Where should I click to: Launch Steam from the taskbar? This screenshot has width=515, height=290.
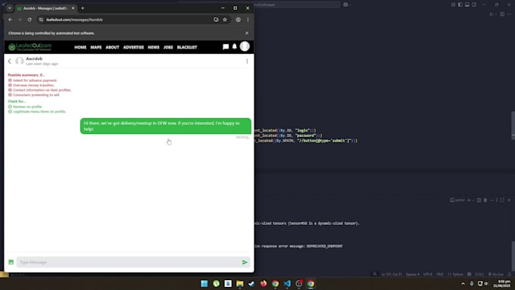[x=251, y=283]
